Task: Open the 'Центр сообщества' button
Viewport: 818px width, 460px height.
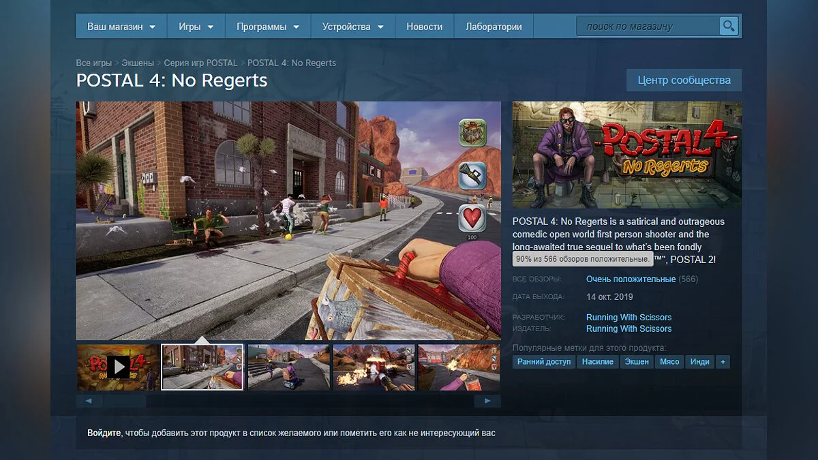Action: (x=684, y=80)
